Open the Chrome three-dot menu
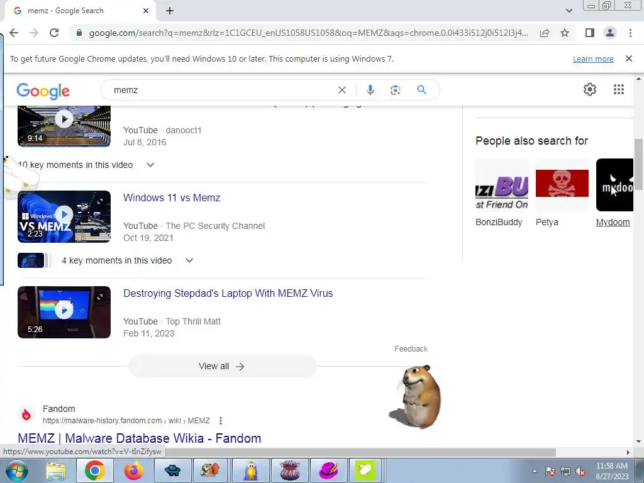The image size is (644, 483). (x=630, y=33)
